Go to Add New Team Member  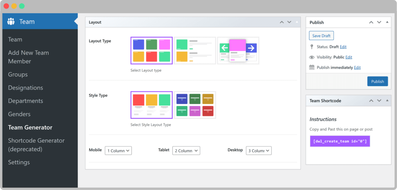[x=28, y=57]
